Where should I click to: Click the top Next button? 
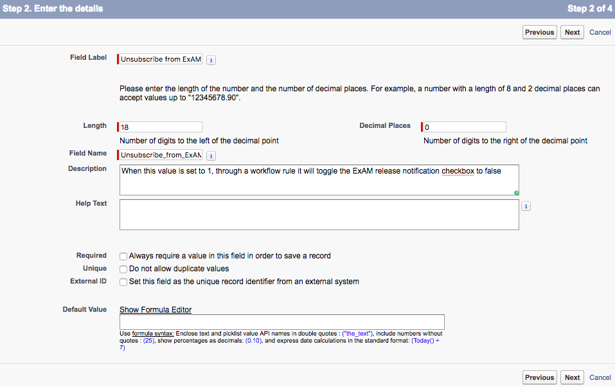coord(572,32)
